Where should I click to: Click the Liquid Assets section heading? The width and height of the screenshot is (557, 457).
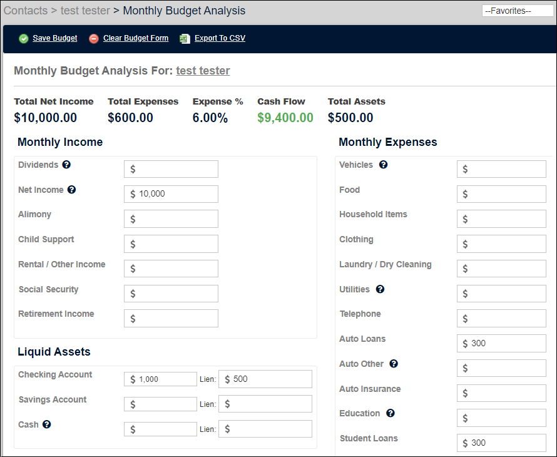pos(54,352)
